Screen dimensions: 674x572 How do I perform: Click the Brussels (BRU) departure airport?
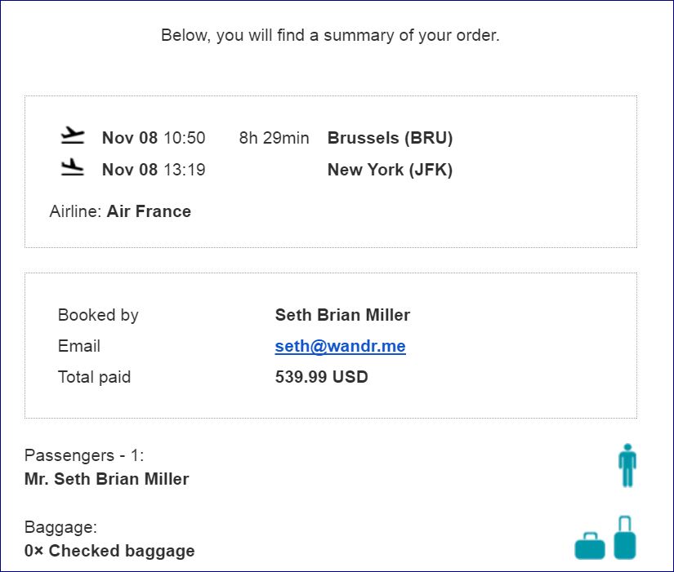point(390,138)
